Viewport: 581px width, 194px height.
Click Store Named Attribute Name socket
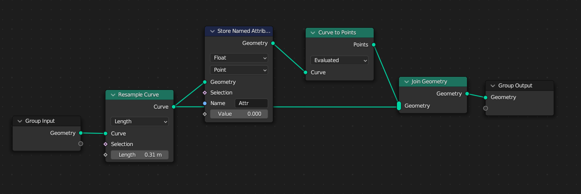tap(205, 104)
